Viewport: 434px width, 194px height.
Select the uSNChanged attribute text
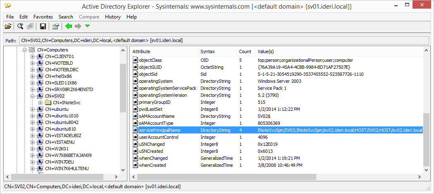[152, 144]
